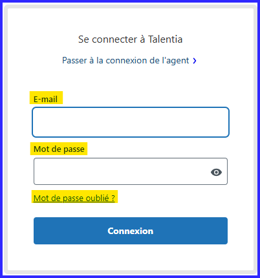The width and height of the screenshot is (260, 278).
Task: Submit the login form with Connexion
Action: (131, 231)
